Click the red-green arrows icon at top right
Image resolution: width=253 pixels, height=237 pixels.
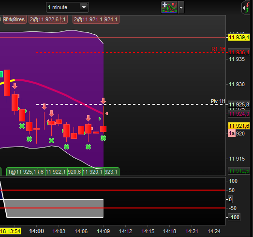(x=247, y=7)
